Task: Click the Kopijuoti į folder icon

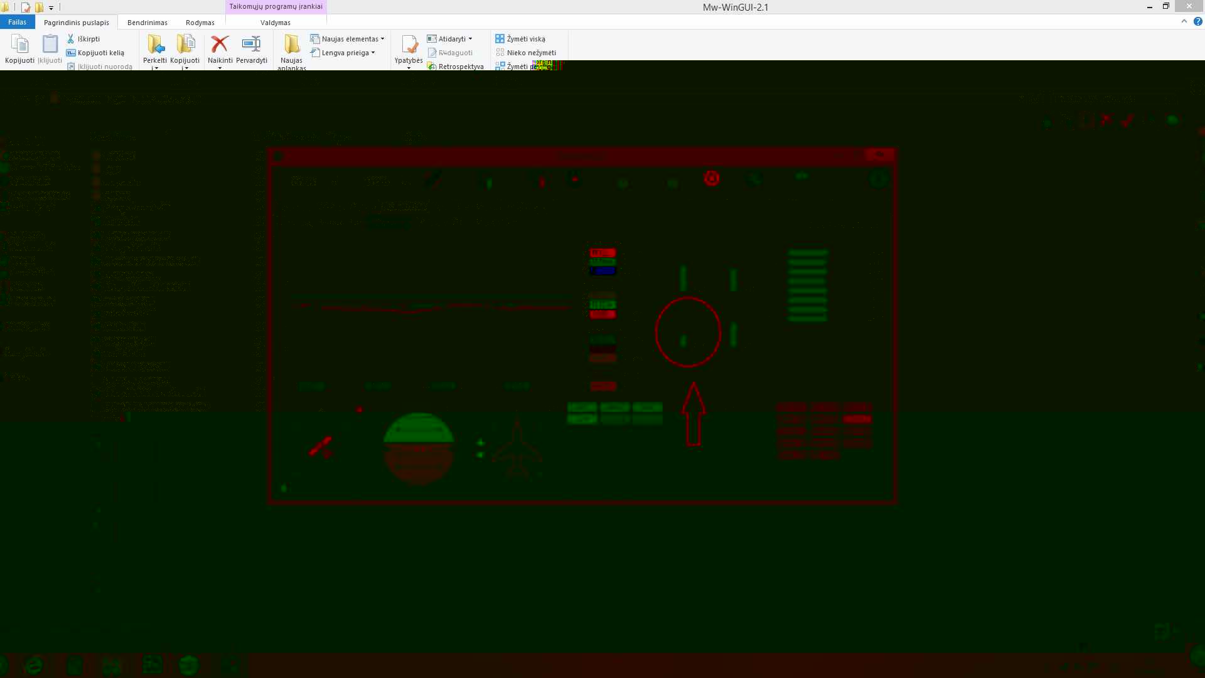Action: (185, 45)
